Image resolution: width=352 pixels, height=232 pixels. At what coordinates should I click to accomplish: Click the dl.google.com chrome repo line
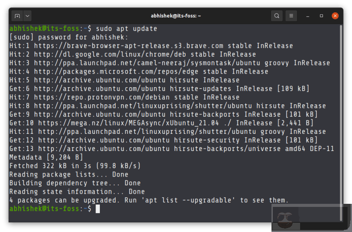[x=132, y=54]
